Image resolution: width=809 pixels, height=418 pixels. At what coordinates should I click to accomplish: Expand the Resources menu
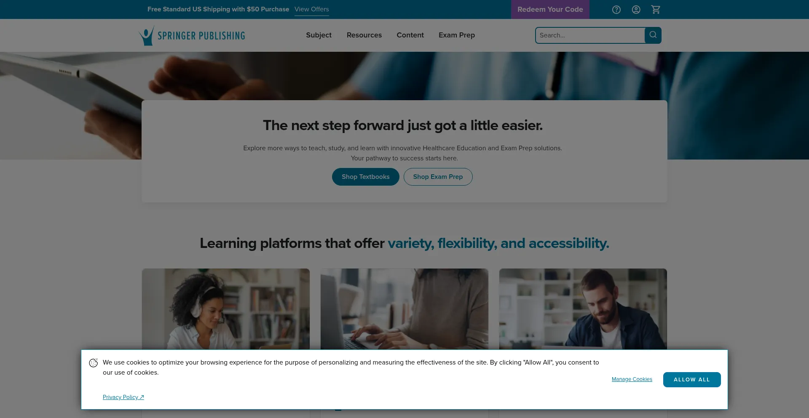[x=364, y=35]
